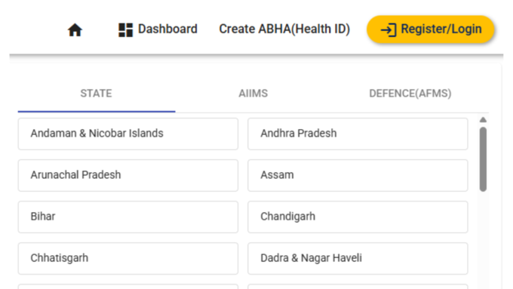
Task: Switch to the AIIMS tab
Action: click(253, 94)
